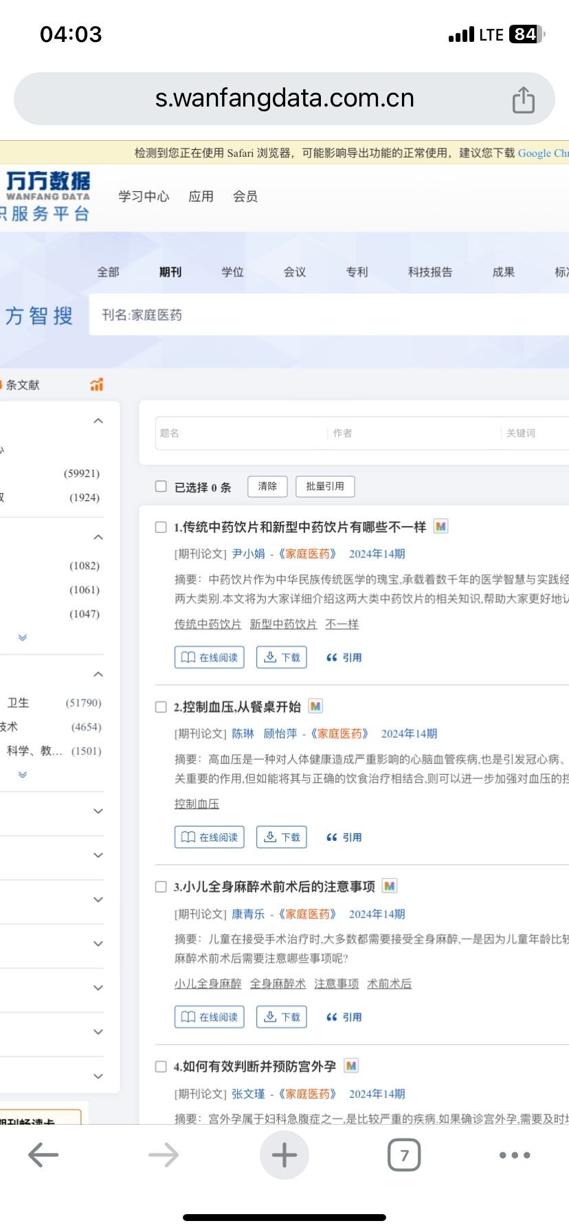Open the tab switcher showing 7 tabs
569x1232 pixels.
(x=404, y=1155)
